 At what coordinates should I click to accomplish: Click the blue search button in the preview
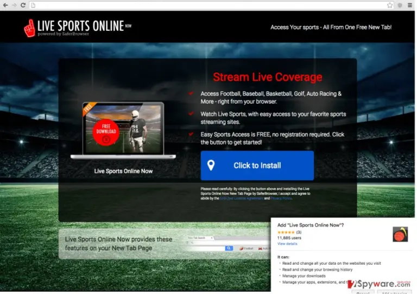coord(229,248)
